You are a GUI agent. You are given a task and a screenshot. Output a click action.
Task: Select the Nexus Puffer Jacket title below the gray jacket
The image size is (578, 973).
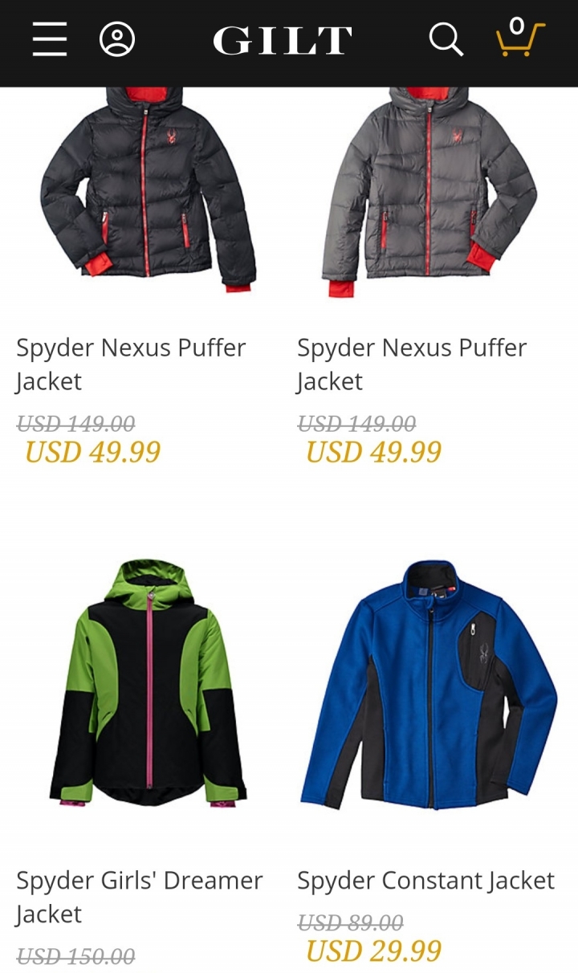pyautogui.click(x=412, y=364)
